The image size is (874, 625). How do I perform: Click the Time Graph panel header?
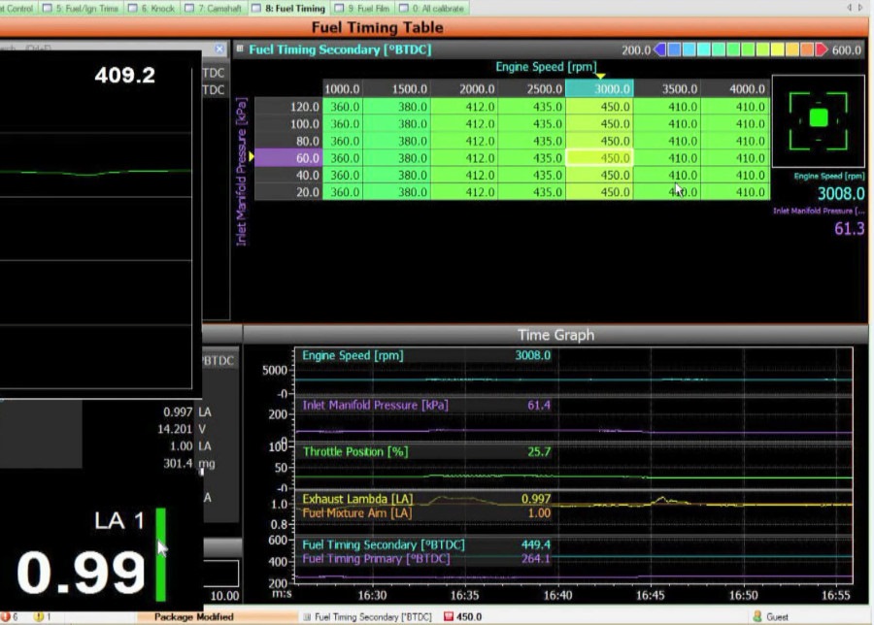(x=555, y=335)
